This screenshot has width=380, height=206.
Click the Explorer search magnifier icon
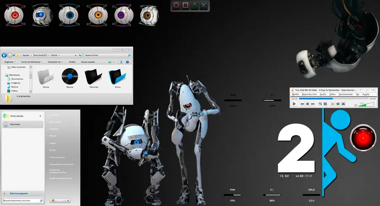pyautogui.click(x=129, y=55)
